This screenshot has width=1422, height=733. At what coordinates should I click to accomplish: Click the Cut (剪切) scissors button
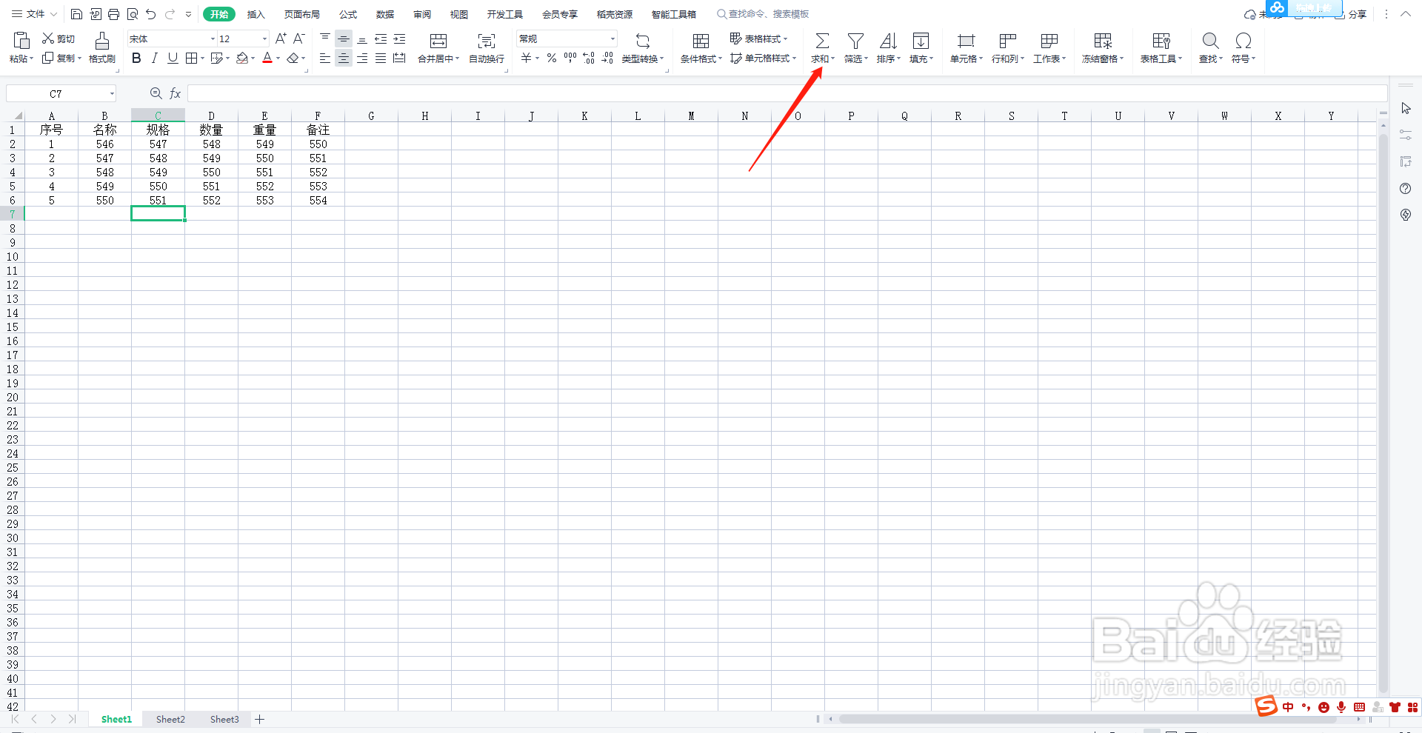pos(59,39)
